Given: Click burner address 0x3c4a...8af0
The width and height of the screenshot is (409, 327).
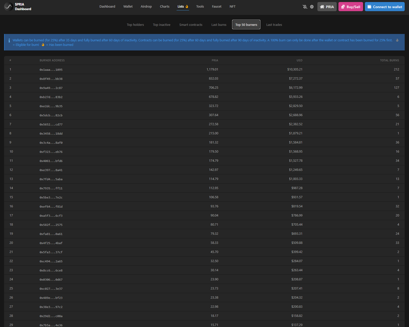Looking at the screenshot, I should (x=51, y=142).
